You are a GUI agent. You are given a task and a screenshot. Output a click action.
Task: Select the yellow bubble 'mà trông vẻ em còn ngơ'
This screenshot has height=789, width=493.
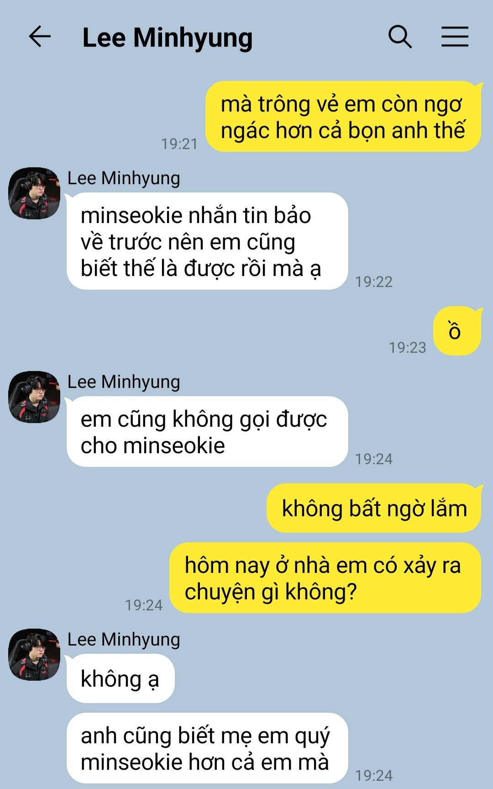coord(343,116)
